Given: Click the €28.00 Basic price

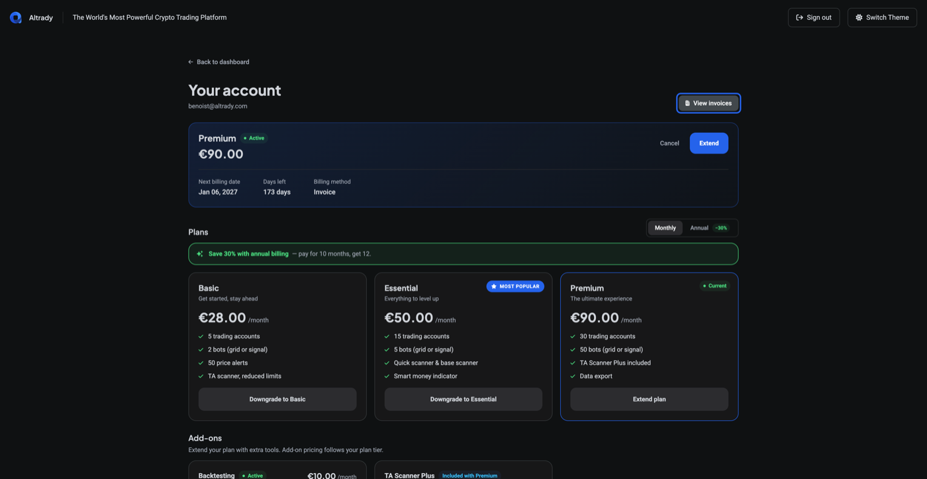Looking at the screenshot, I should pos(222,318).
